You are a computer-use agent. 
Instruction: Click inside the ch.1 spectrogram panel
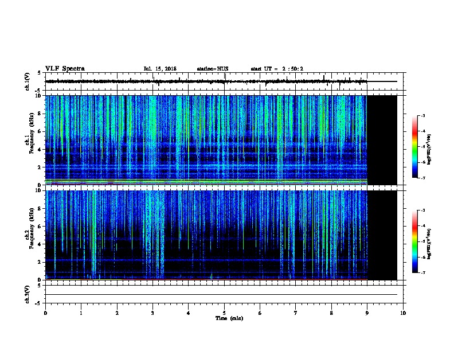click(221, 140)
